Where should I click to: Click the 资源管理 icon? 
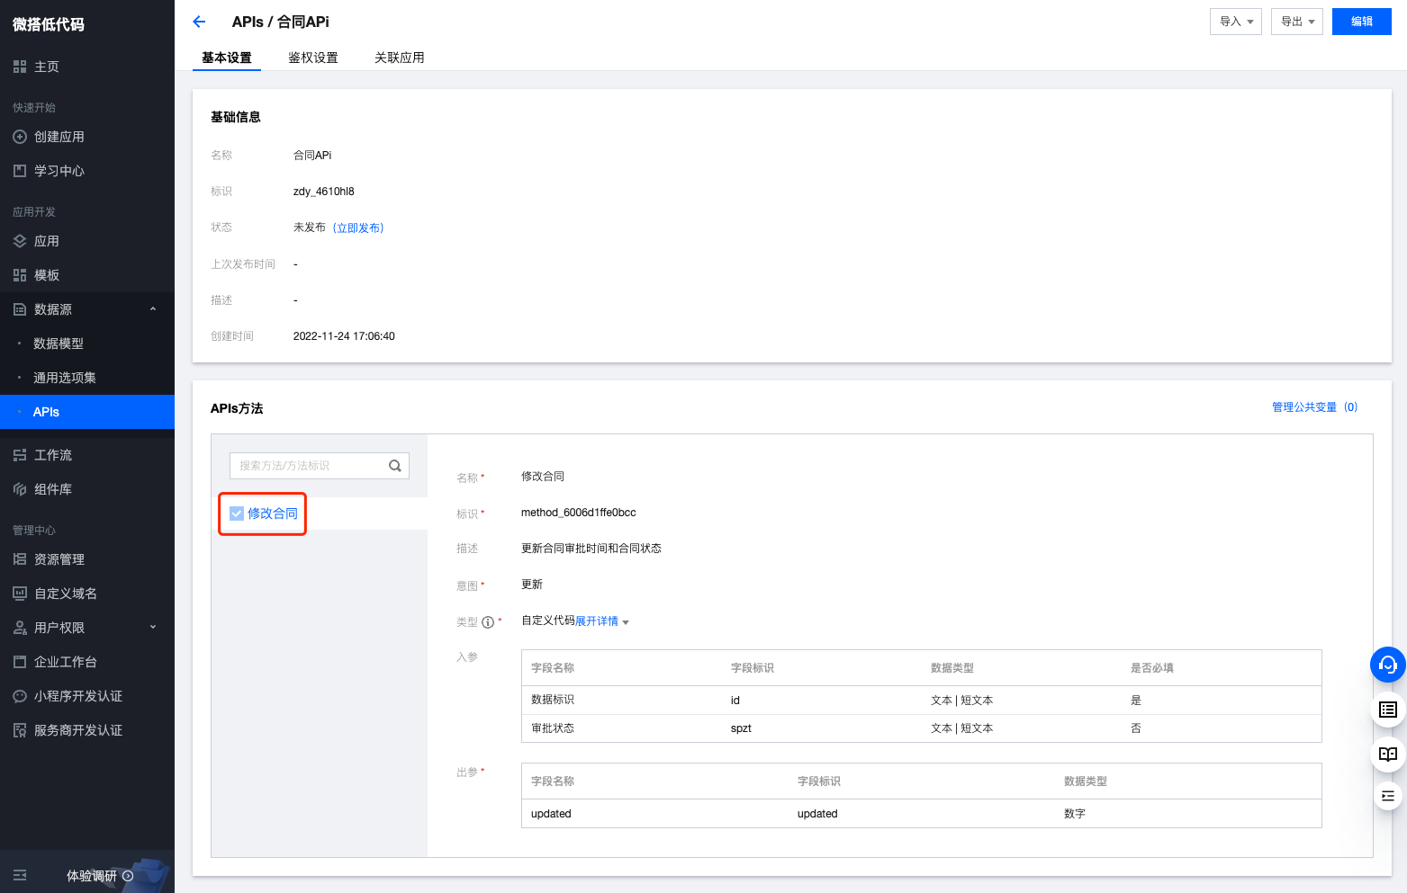click(20, 559)
